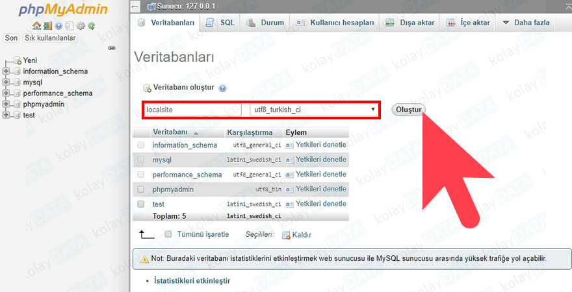Image resolution: width=572 pixels, height=292 pixels.
Task: Click the privileges icon in the performance_schema row
Action: [x=290, y=175]
